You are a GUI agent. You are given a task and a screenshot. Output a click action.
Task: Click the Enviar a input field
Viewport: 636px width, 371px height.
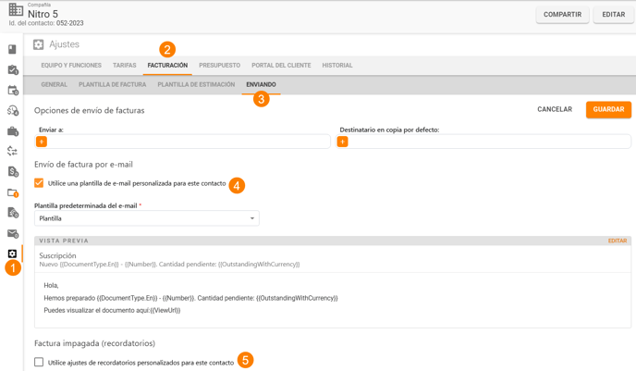coord(182,142)
